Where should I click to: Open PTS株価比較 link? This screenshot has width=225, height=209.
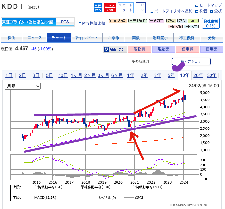click(94, 24)
